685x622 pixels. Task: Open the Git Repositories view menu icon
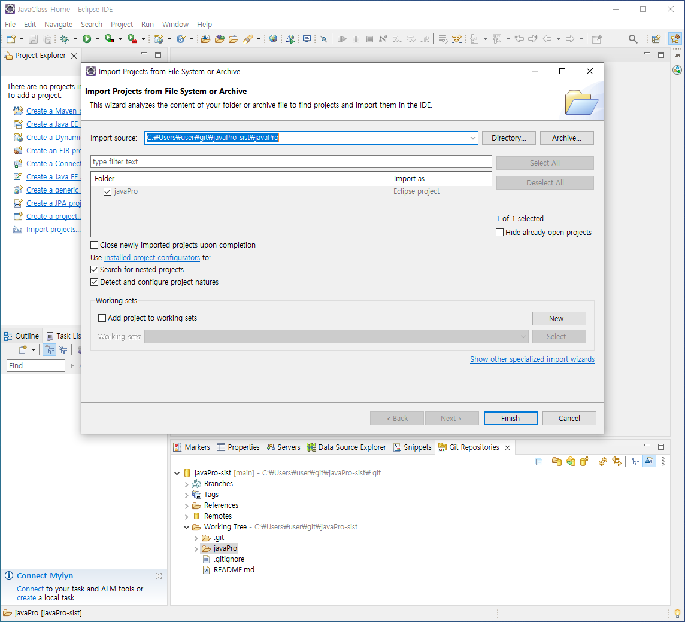(x=663, y=461)
